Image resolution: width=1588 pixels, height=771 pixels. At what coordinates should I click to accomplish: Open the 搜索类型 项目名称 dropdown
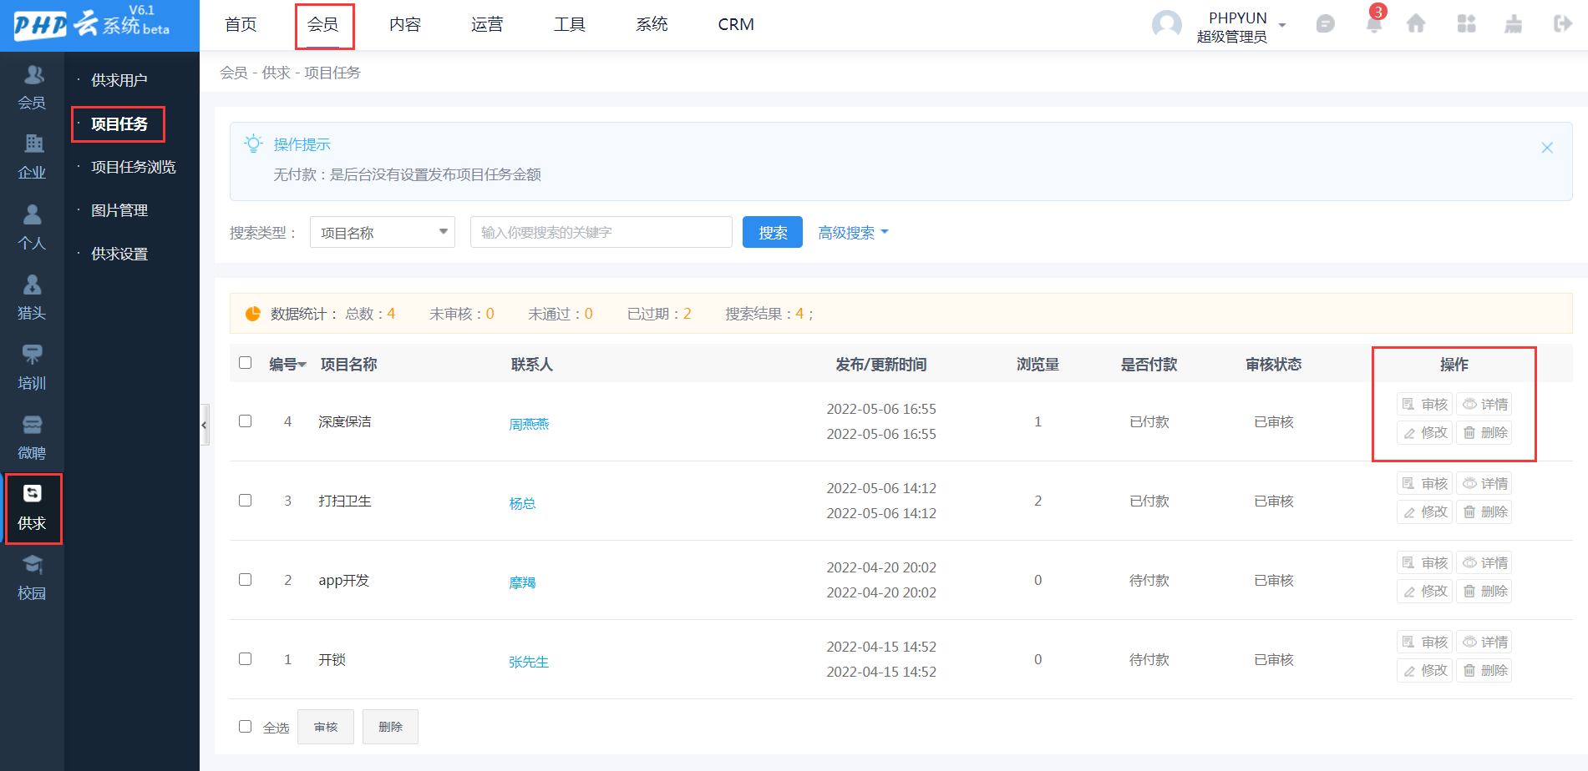point(383,232)
